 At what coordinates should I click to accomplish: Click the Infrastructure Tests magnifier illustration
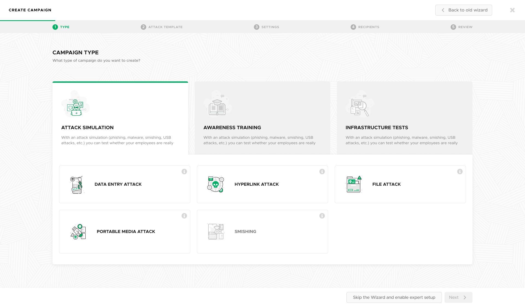360,104
